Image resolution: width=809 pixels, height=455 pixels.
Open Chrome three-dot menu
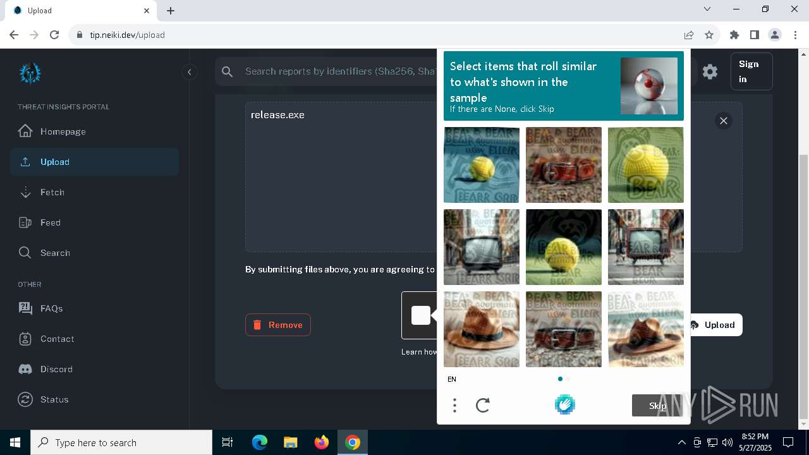(x=795, y=35)
